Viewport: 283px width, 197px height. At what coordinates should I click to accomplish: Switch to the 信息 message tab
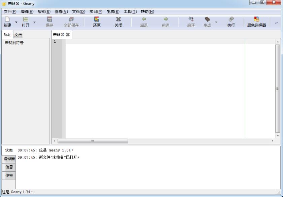pos(9,167)
